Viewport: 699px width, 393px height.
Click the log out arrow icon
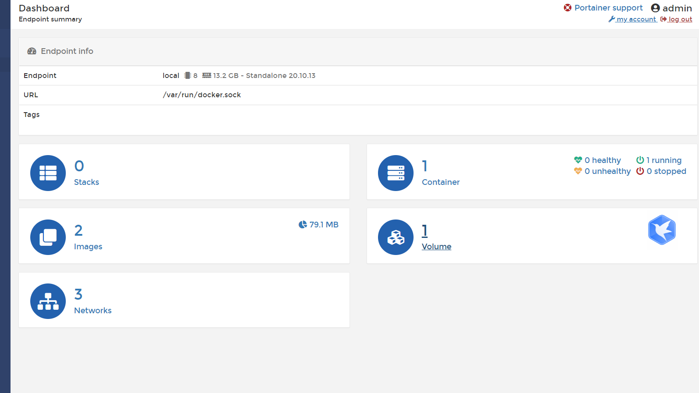[663, 19]
